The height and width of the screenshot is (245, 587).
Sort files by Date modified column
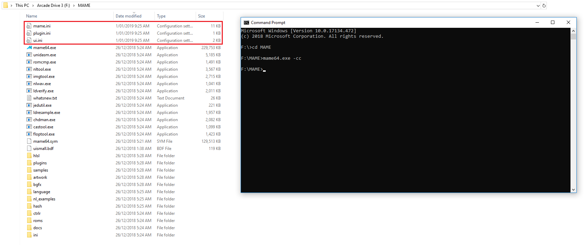click(128, 16)
